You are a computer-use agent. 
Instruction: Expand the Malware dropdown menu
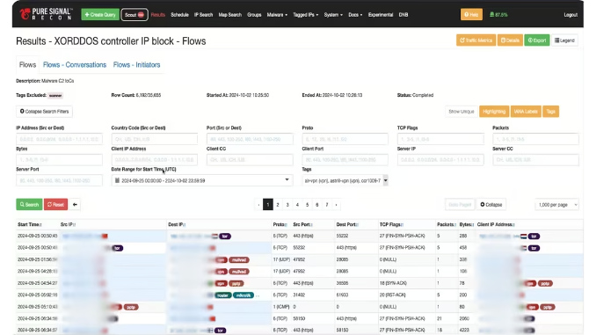click(x=277, y=15)
